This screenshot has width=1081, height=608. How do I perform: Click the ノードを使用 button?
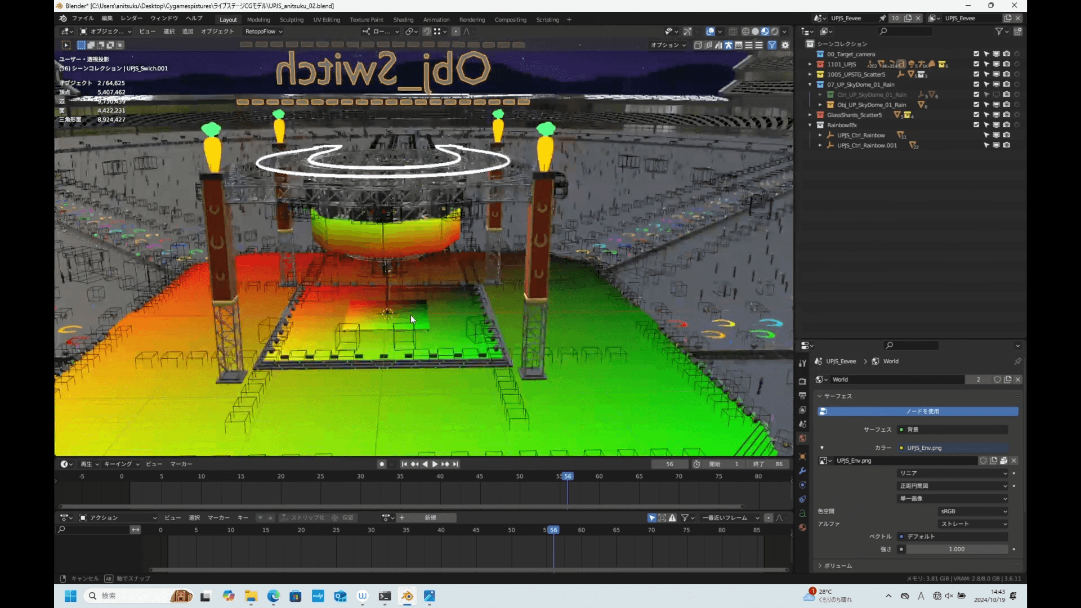pyautogui.click(x=918, y=412)
